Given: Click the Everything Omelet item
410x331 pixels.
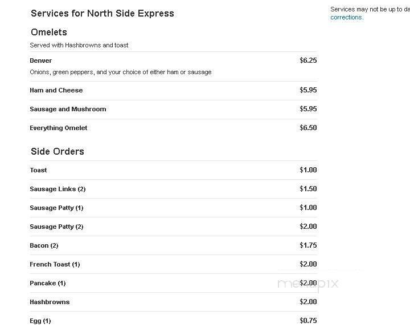Looking at the screenshot, I should (x=59, y=128).
